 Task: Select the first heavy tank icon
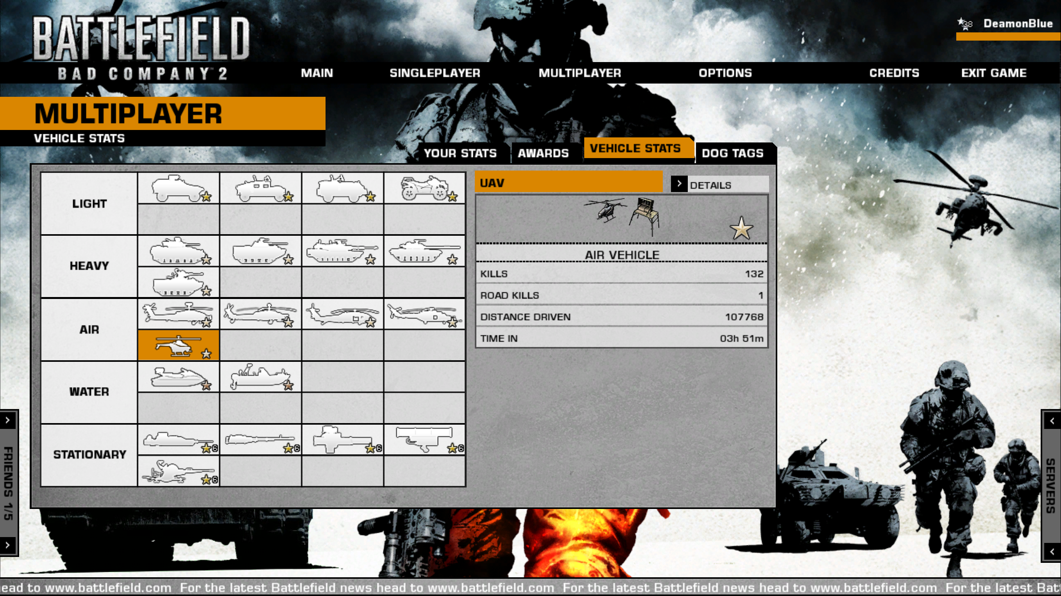[178, 251]
